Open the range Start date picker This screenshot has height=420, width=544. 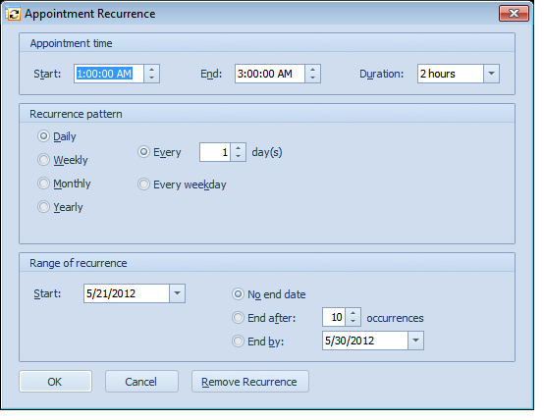click(x=177, y=293)
